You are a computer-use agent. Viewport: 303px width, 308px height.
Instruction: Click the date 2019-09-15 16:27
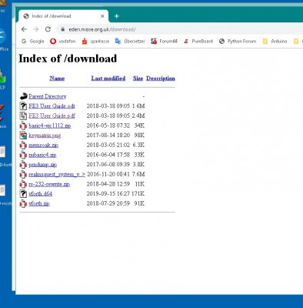[x=108, y=194]
